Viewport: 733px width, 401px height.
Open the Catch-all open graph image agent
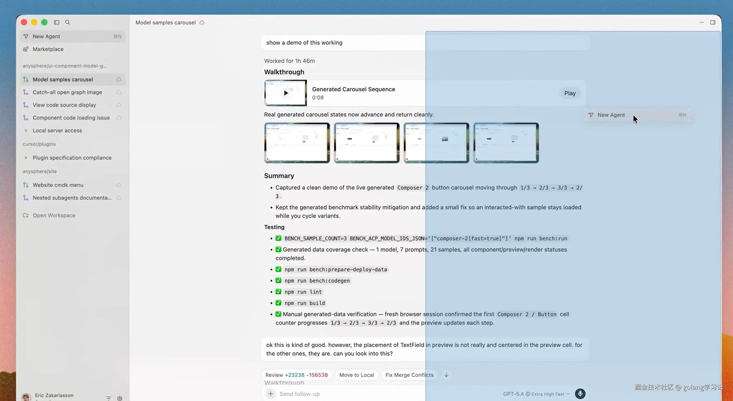(x=67, y=92)
